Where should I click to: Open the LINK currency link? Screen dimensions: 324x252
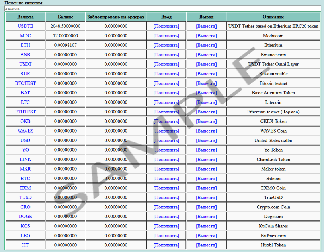(25, 159)
